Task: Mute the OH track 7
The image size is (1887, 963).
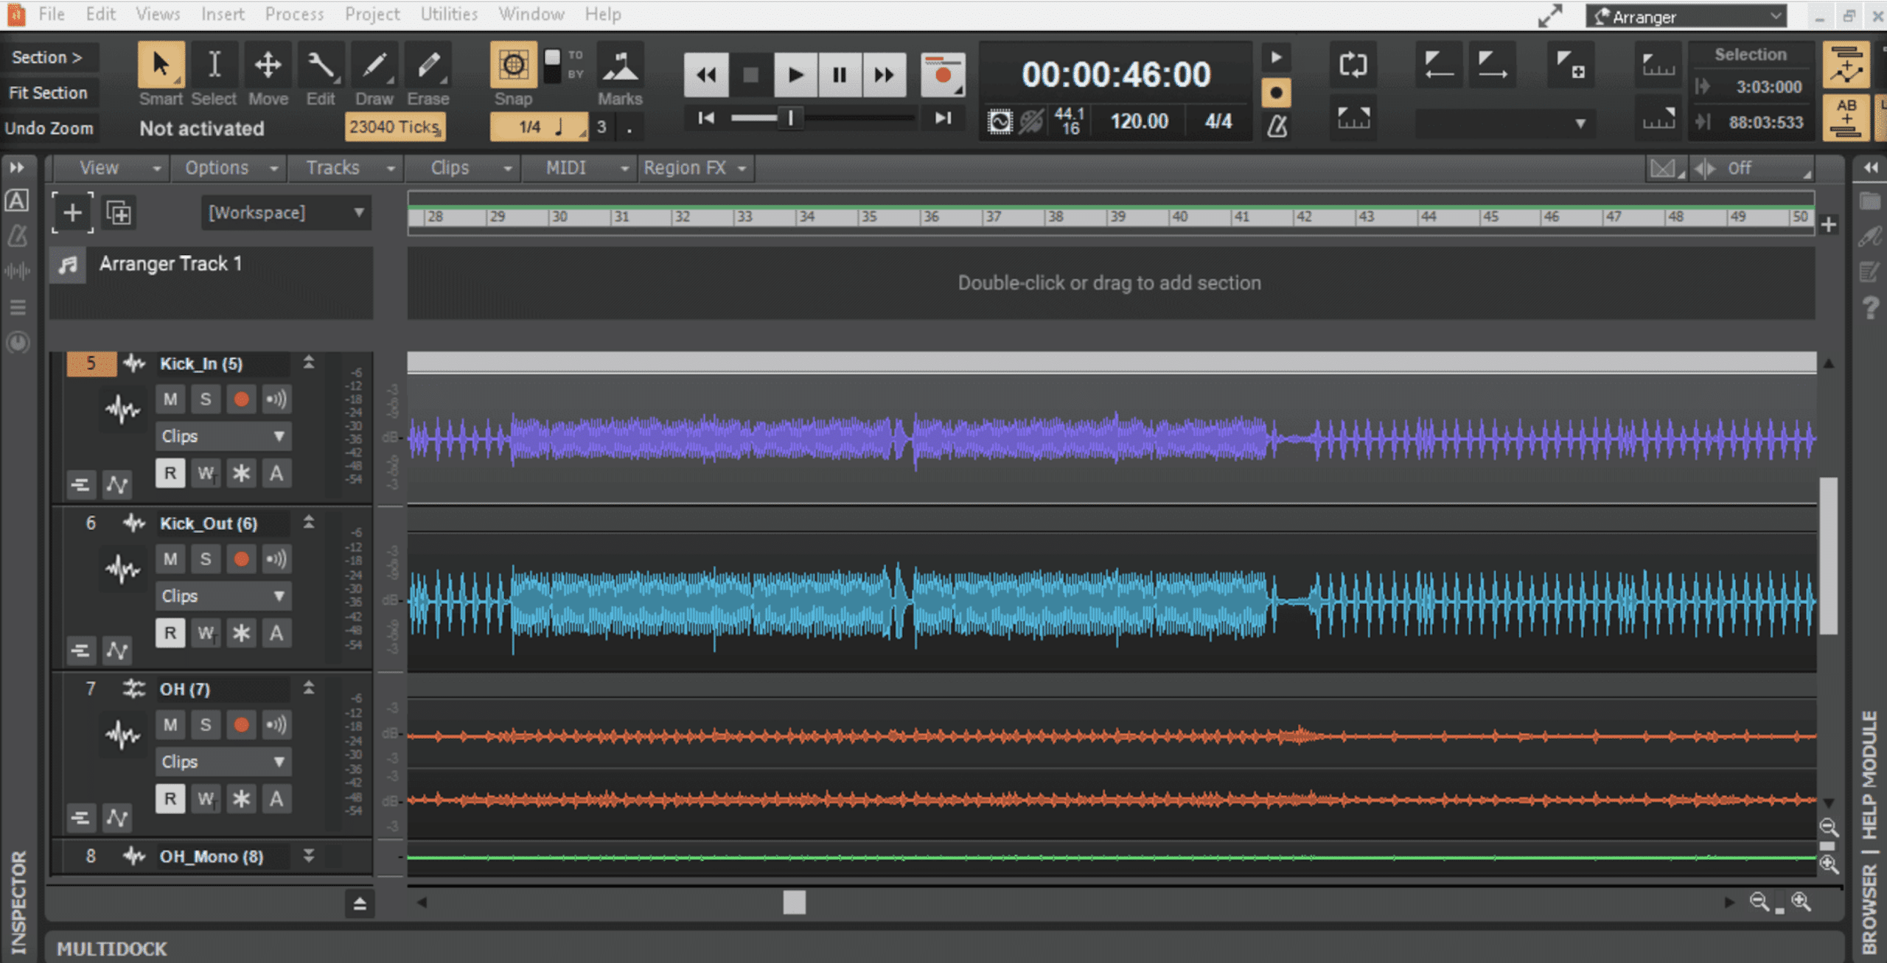Action: click(171, 725)
